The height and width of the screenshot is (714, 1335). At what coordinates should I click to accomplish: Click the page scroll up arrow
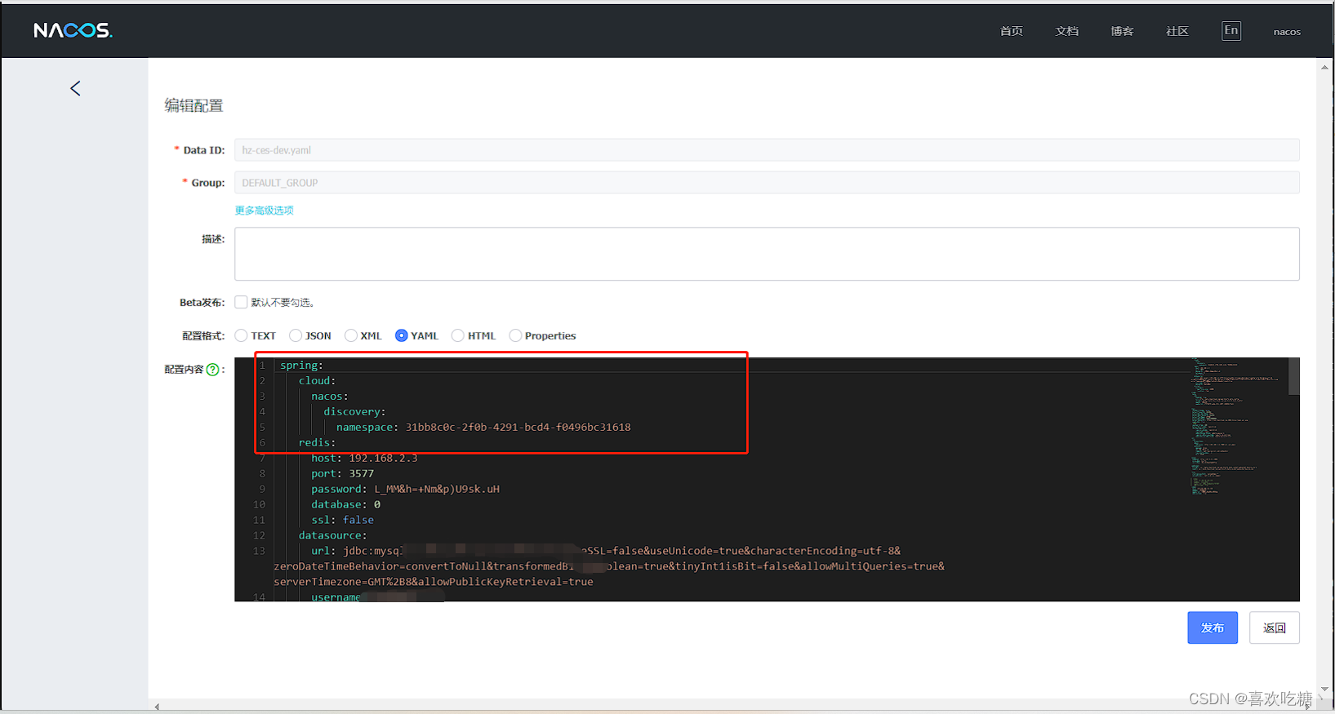pos(1324,68)
